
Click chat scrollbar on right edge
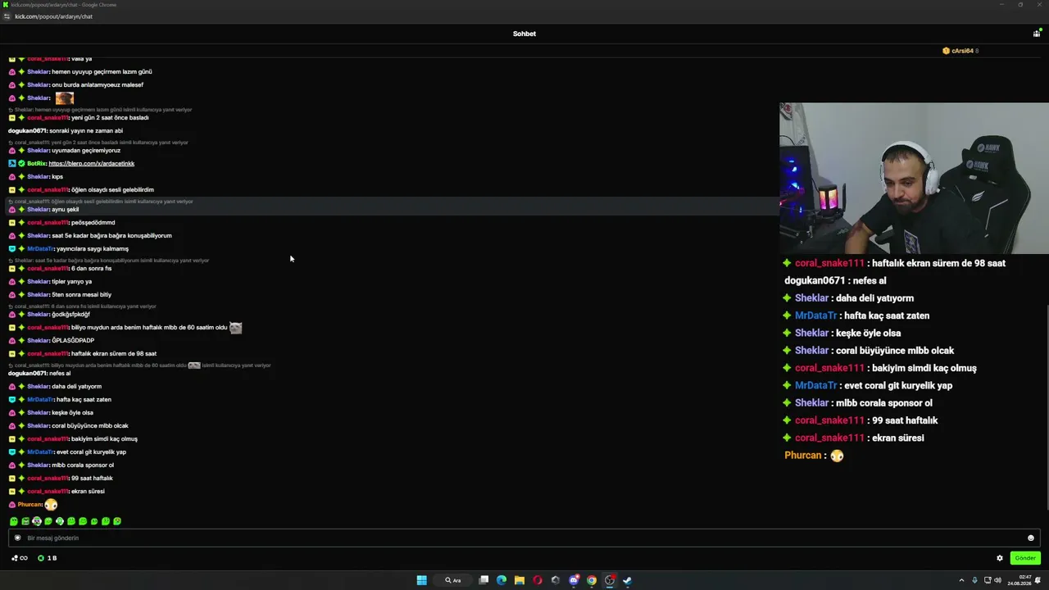pos(1047,410)
